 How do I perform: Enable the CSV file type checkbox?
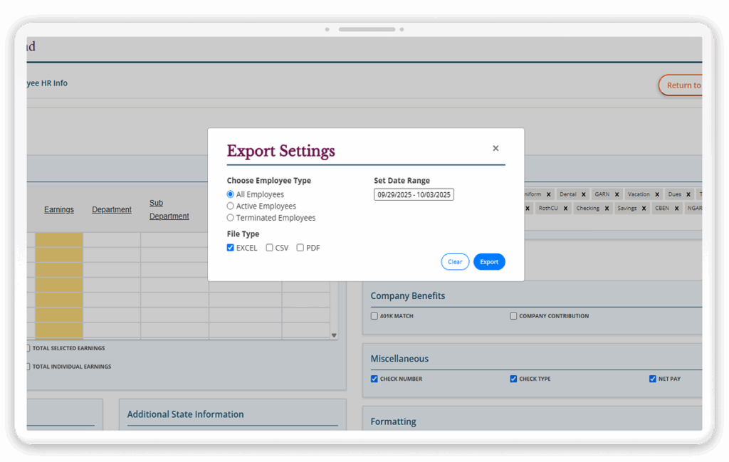[x=270, y=248]
